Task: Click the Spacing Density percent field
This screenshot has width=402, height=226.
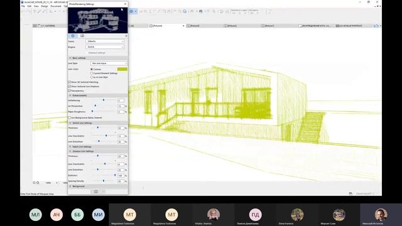Action: tap(121, 181)
